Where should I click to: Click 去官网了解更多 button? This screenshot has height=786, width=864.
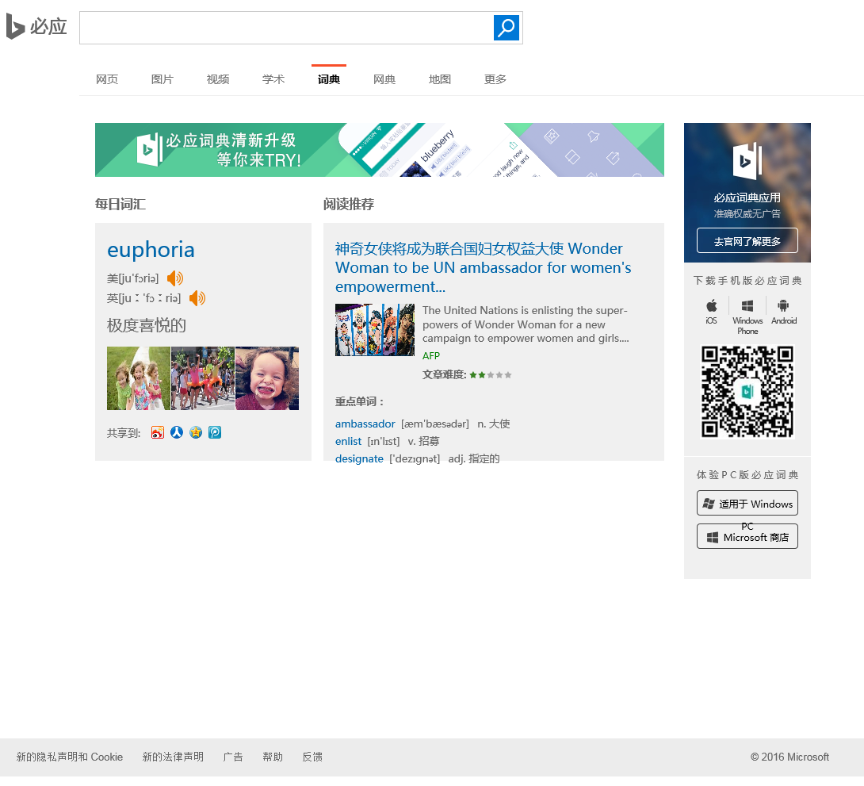747,241
